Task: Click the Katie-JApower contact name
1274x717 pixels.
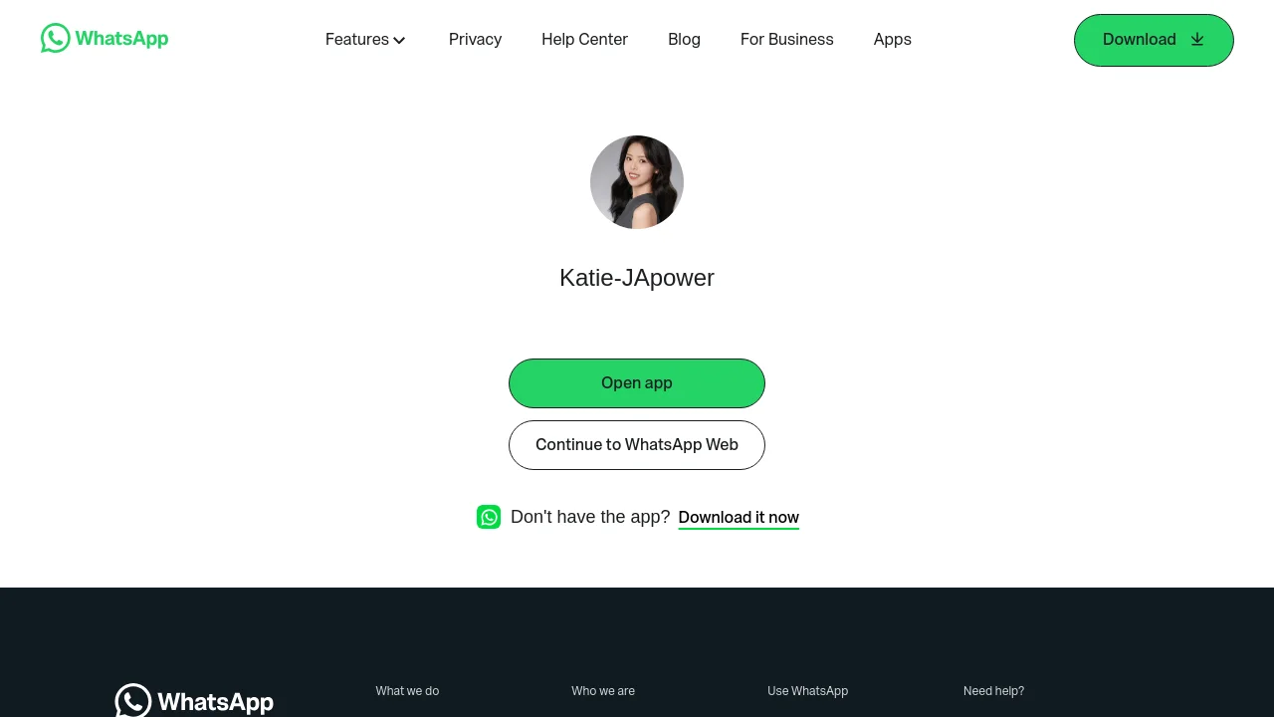Action: [x=637, y=278]
